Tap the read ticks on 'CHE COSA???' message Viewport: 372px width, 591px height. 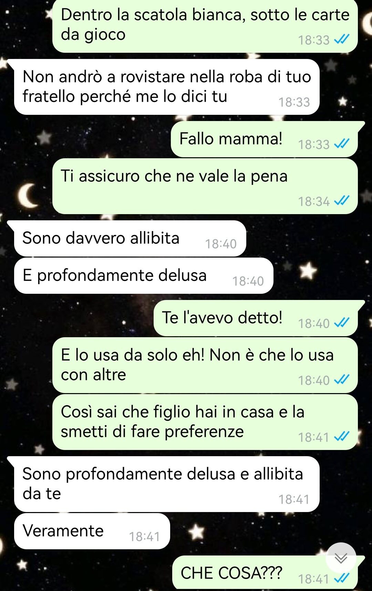342,578
